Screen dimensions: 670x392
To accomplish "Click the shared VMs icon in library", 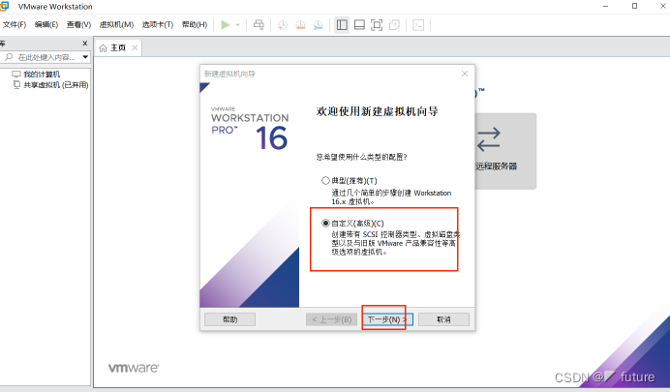I will pos(16,84).
